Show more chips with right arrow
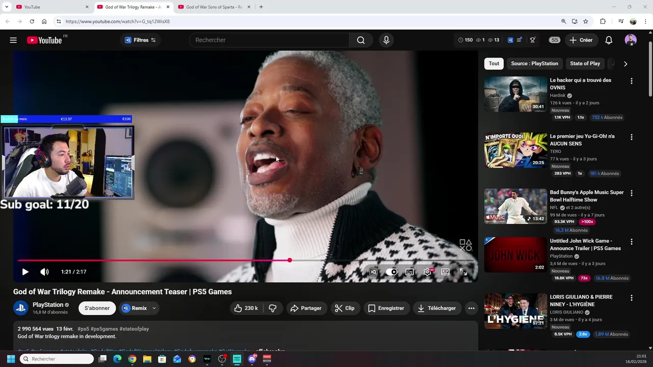 625,64
